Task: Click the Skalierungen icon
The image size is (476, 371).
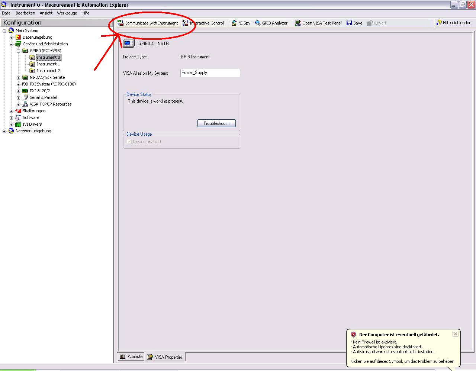Action: [18, 111]
